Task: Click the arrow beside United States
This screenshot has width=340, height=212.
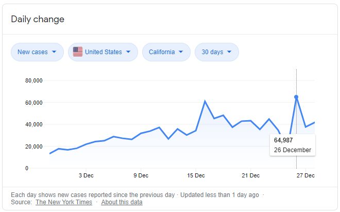Action: [x=128, y=52]
